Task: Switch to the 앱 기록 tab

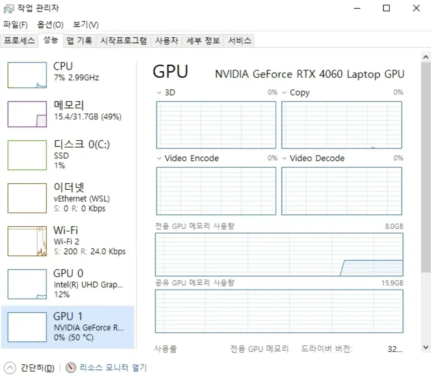Action: click(x=80, y=41)
